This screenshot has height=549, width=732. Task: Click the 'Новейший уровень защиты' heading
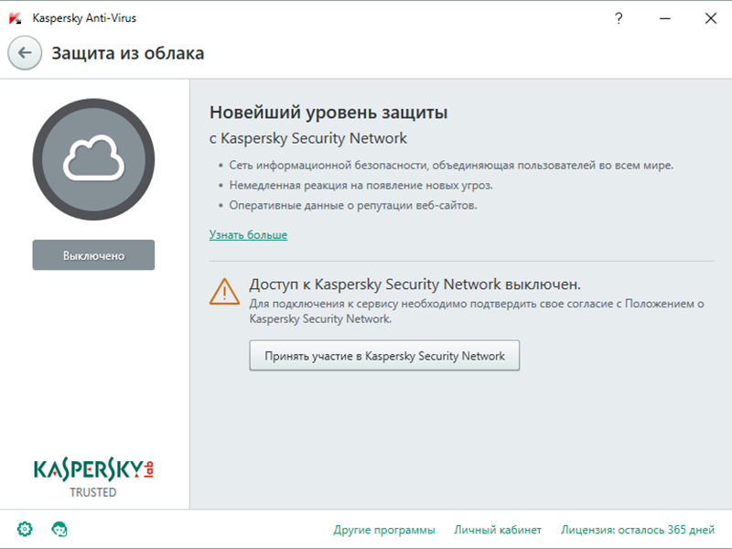328,113
